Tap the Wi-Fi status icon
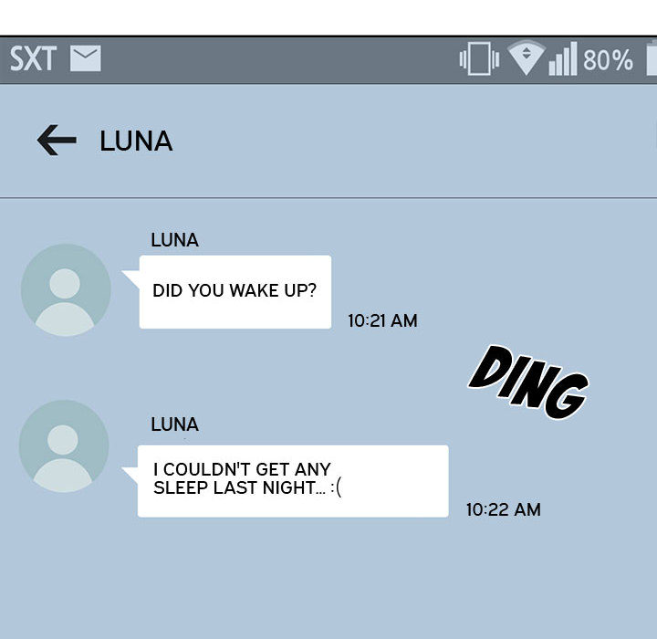Viewport: 657px width, 639px height. coord(526,58)
